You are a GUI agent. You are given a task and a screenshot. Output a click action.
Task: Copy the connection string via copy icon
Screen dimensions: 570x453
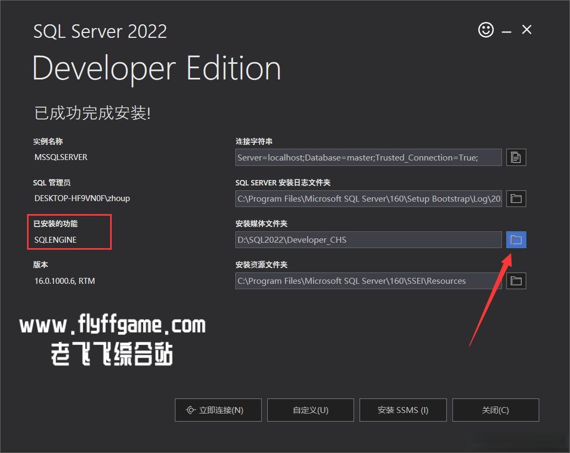point(516,157)
